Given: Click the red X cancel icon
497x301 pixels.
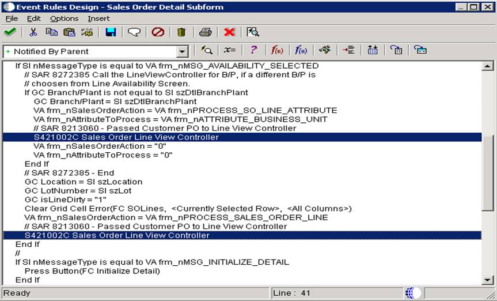Looking at the screenshot, I should pos(229,32).
